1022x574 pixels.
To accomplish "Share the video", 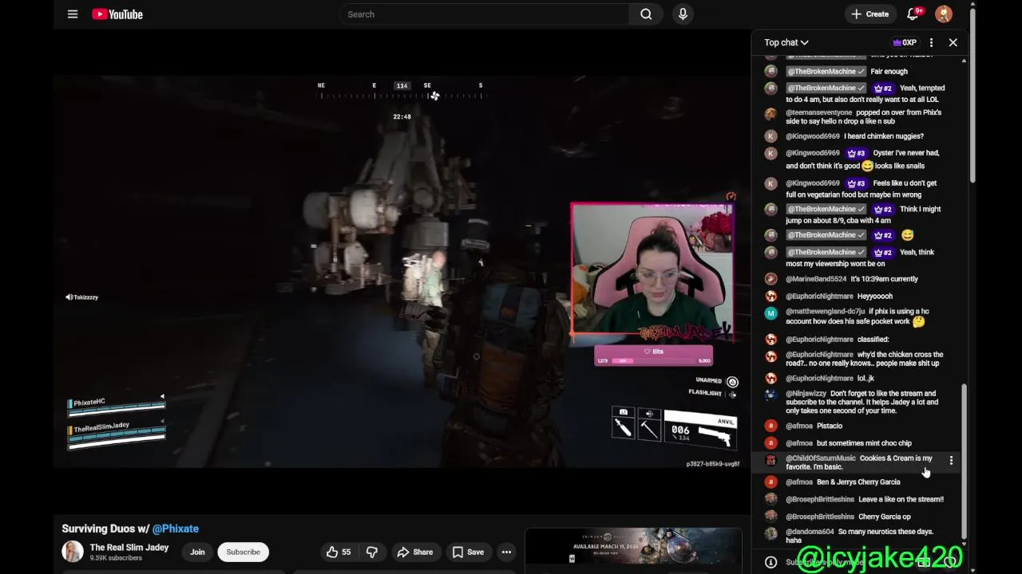I will coord(414,552).
